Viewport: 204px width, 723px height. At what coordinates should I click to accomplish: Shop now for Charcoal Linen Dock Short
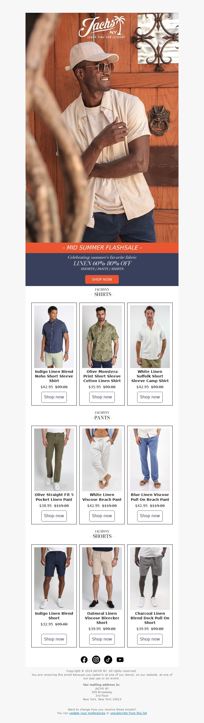point(150,639)
